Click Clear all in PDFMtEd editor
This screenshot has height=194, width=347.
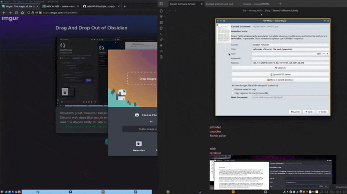click(x=280, y=68)
